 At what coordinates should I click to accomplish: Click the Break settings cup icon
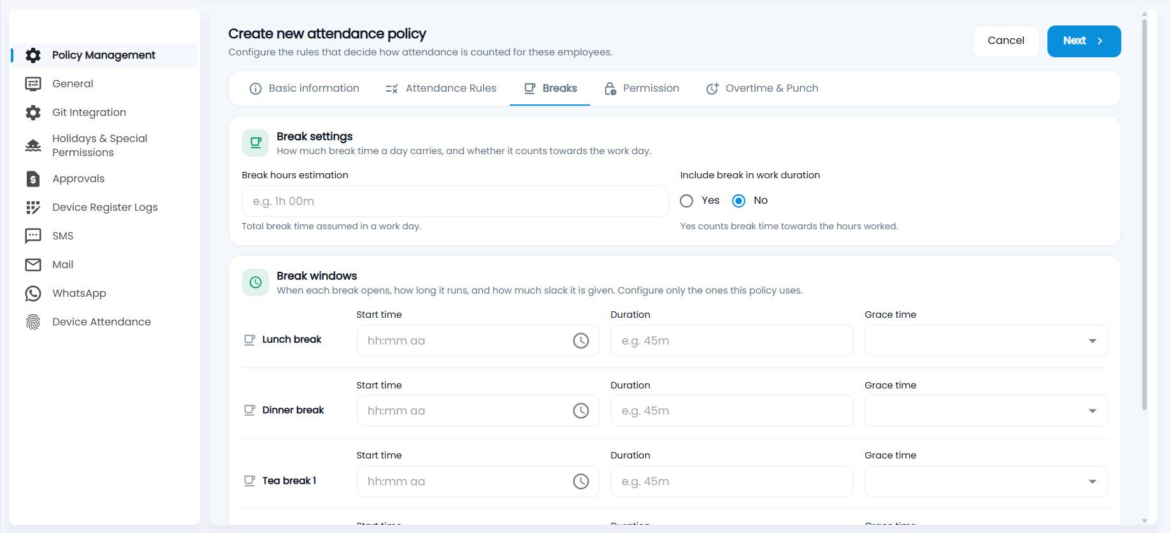pyautogui.click(x=255, y=143)
